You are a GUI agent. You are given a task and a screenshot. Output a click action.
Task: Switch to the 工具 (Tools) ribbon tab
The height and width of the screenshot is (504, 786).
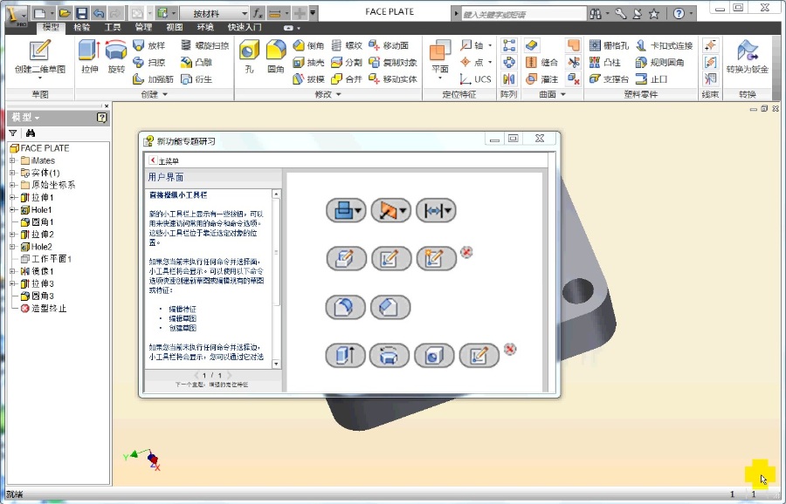(x=113, y=28)
